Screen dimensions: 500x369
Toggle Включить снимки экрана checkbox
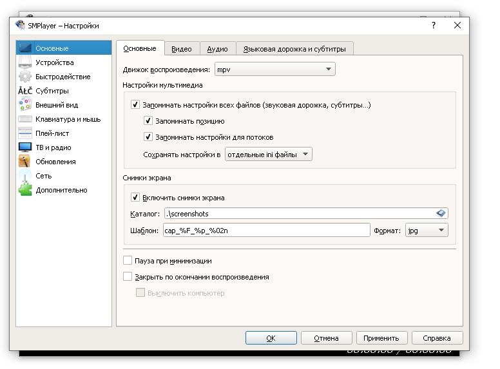coord(135,198)
